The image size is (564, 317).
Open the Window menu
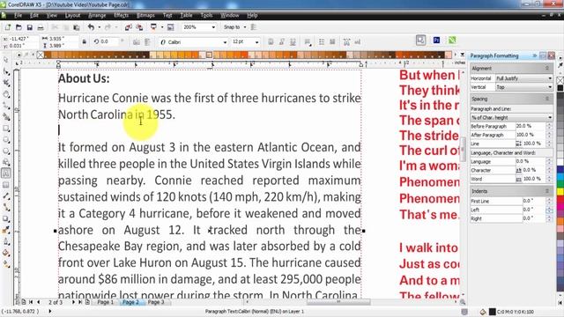click(x=229, y=16)
